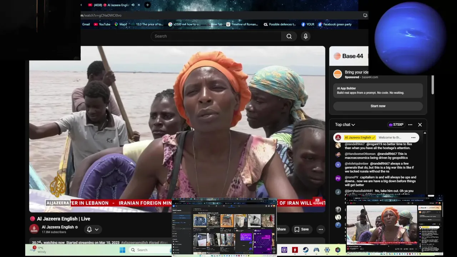This screenshot has width=457, height=257.
Task: Click pinned Al Jazeera English welcome message
Action: pyautogui.click(x=376, y=137)
